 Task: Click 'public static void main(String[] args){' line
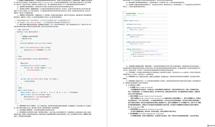[36, 94]
